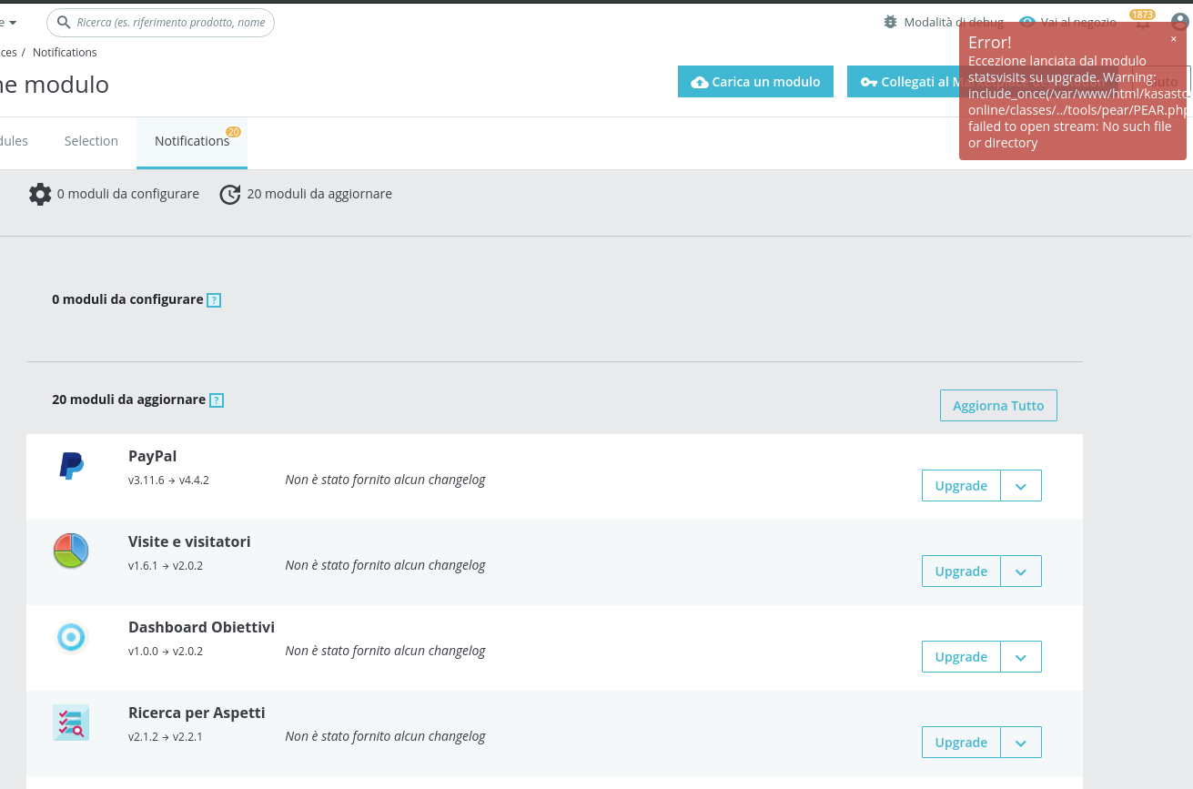Screen dimensions: 1193x789
Task: Click the PayPal module logo
Action: 71,465
